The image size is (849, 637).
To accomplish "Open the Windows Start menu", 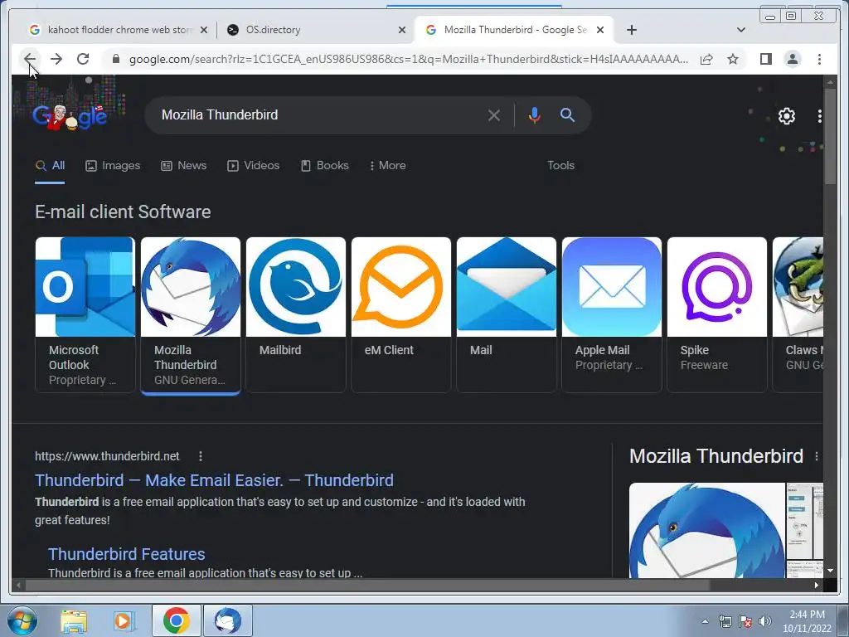I will tap(22, 620).
